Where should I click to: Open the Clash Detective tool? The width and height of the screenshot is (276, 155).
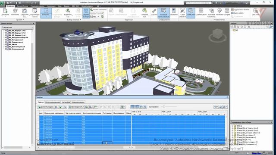click(x=182, y=12)
